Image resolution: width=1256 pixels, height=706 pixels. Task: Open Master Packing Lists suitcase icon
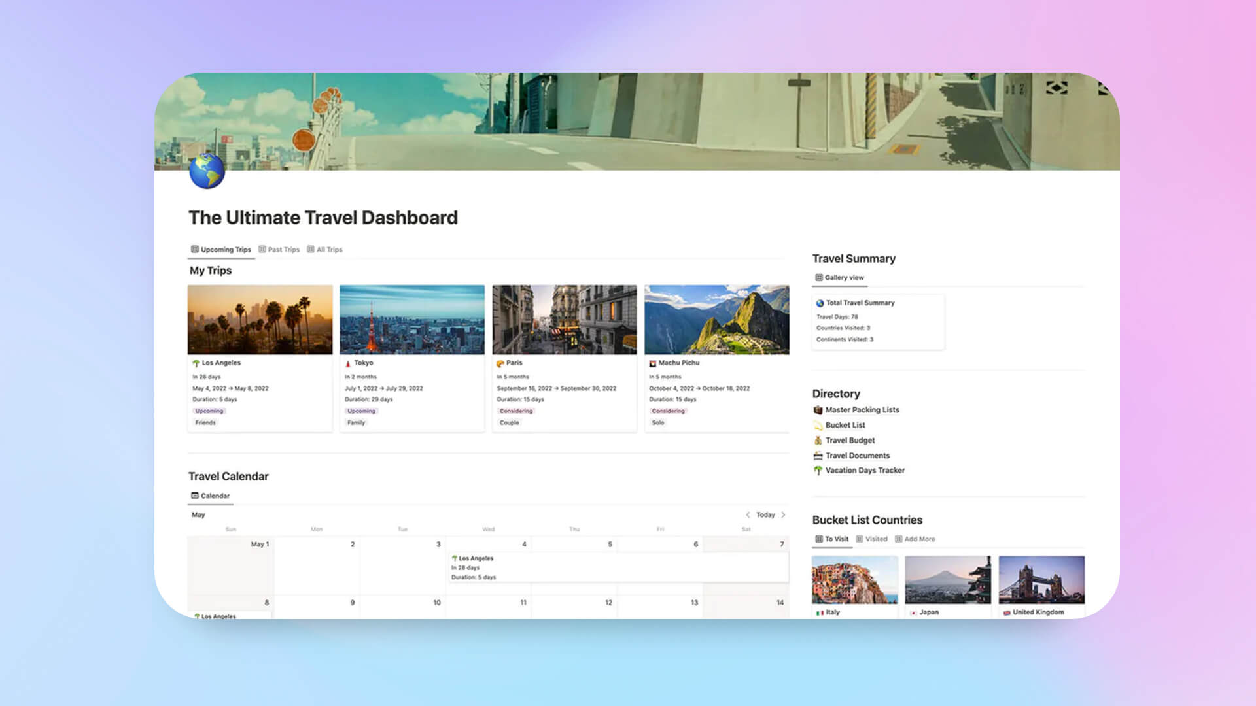(x=817, y=409)
